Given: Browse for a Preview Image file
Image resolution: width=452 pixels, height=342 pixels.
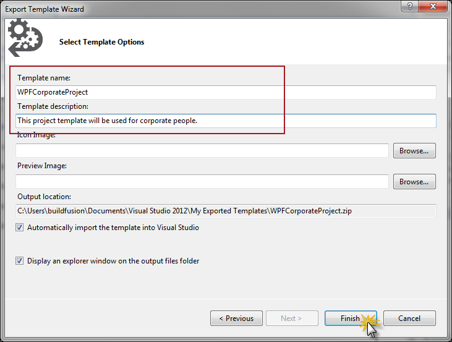Looking at the screenshot, I should pyautogui.click(x=414, y=181).
